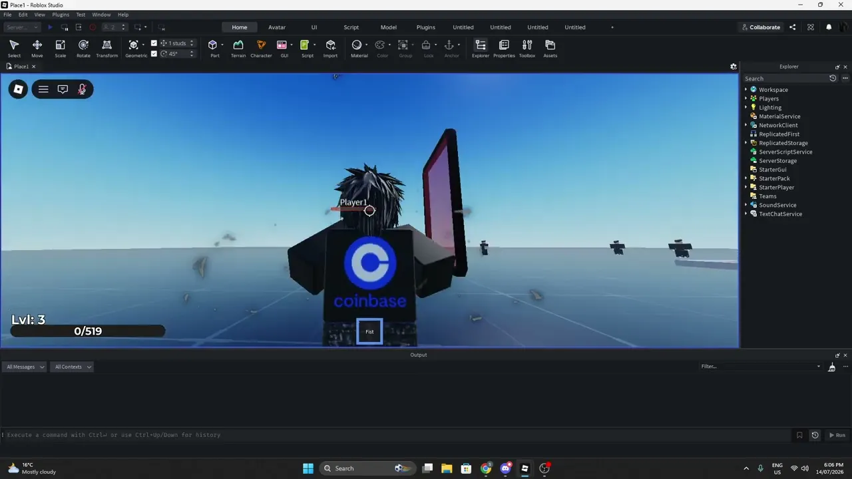Open the Part type dropdown arrow
The width and height of the screenshot is (852, 479).
click(x=222, y=45)
